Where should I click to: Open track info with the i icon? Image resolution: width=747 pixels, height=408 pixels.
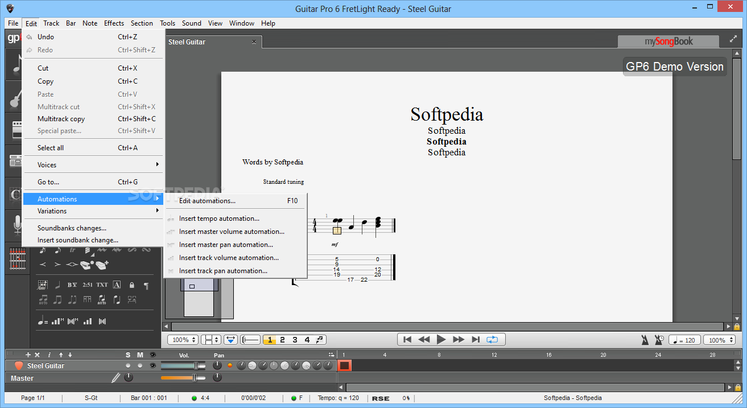(x=49, y=355)
